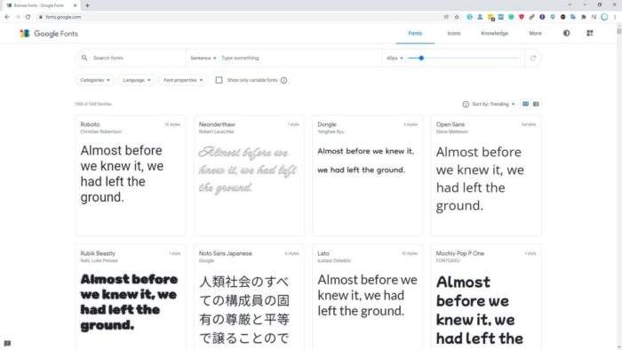
Task: Switch to list view icon
Action: (536, 104)
